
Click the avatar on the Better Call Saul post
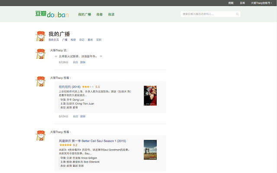[41, 135]
